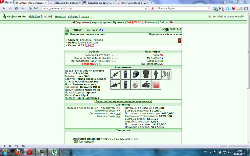The height and width of the screenshot is (156, 250).
Task: Click the Об игре link
Action: tap(73, 16)
